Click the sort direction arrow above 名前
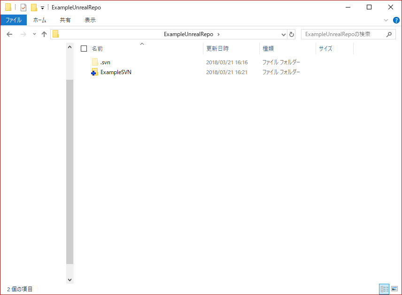The image size is (402, 295). pyautogui.click(x=142, y=44)
